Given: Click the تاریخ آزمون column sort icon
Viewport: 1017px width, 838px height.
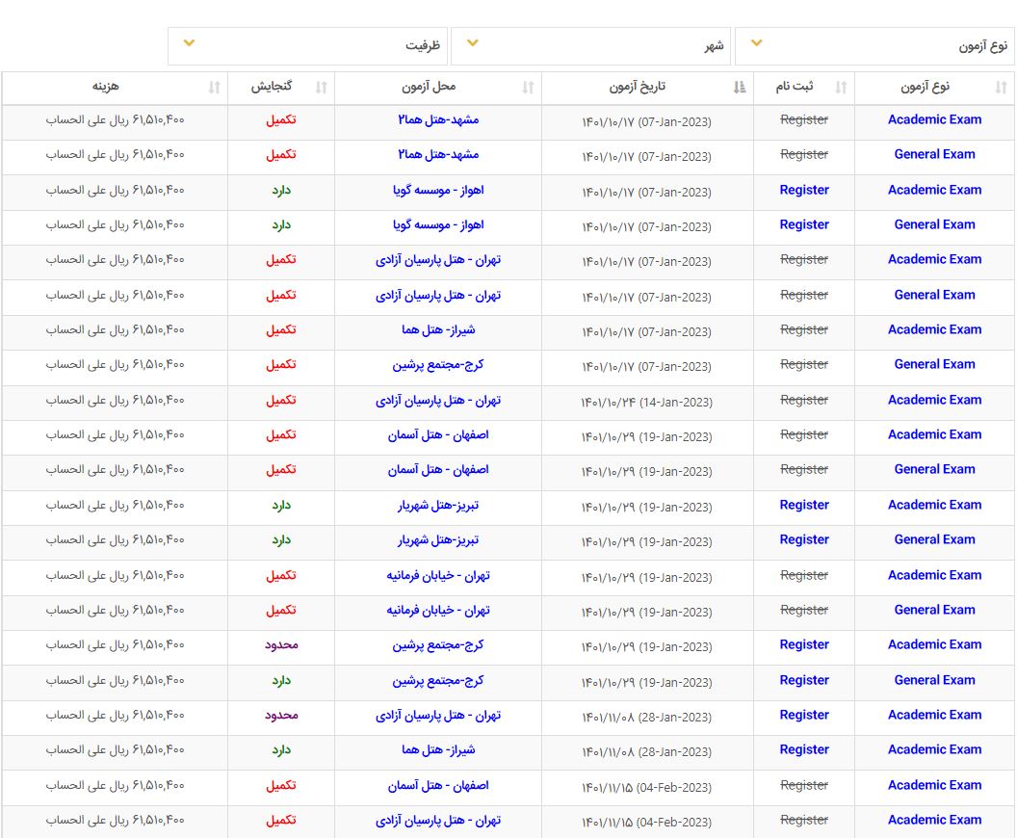Looking at the screenshot, I should pyautogui.click(x=740, y=88).
